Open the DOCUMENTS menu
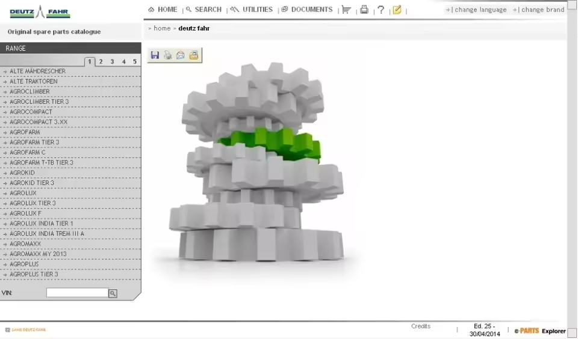The height and width of the screenshot is (339, 578). tap(307, 10)
